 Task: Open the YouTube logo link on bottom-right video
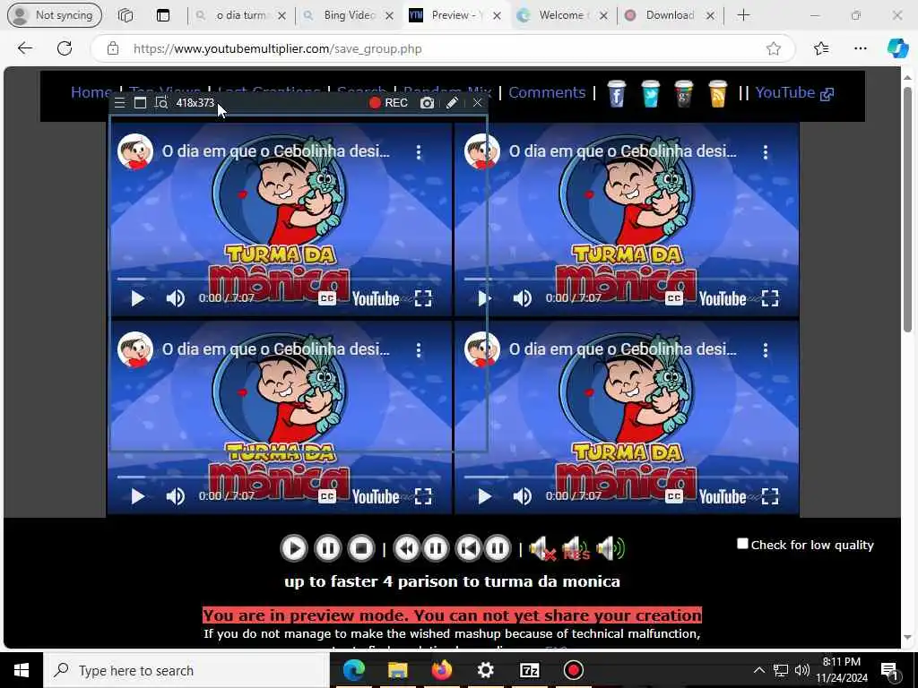tap(723, 496)
